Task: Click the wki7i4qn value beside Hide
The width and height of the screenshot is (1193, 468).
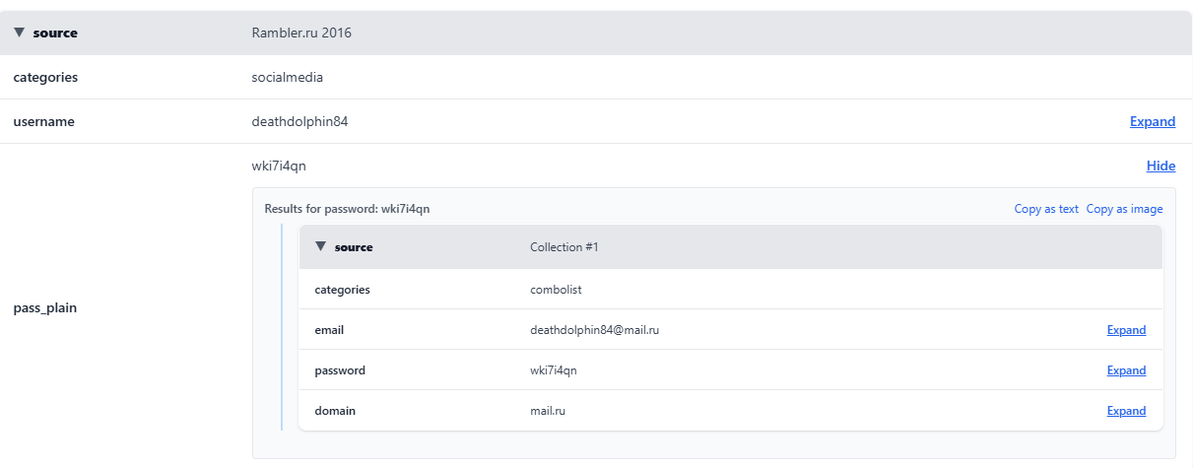Action: coord(279,167)
